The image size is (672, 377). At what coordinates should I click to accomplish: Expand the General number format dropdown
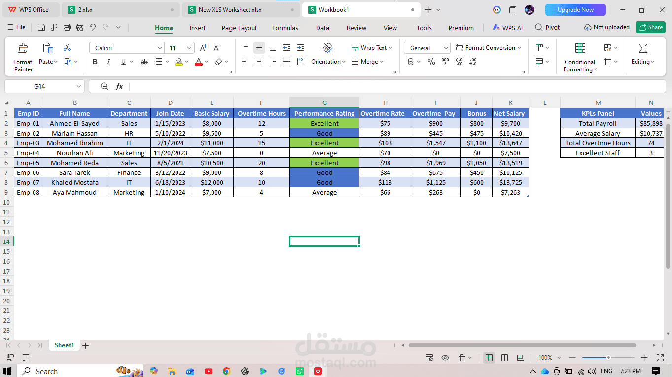pyautogui.click(x=446, y=48)
